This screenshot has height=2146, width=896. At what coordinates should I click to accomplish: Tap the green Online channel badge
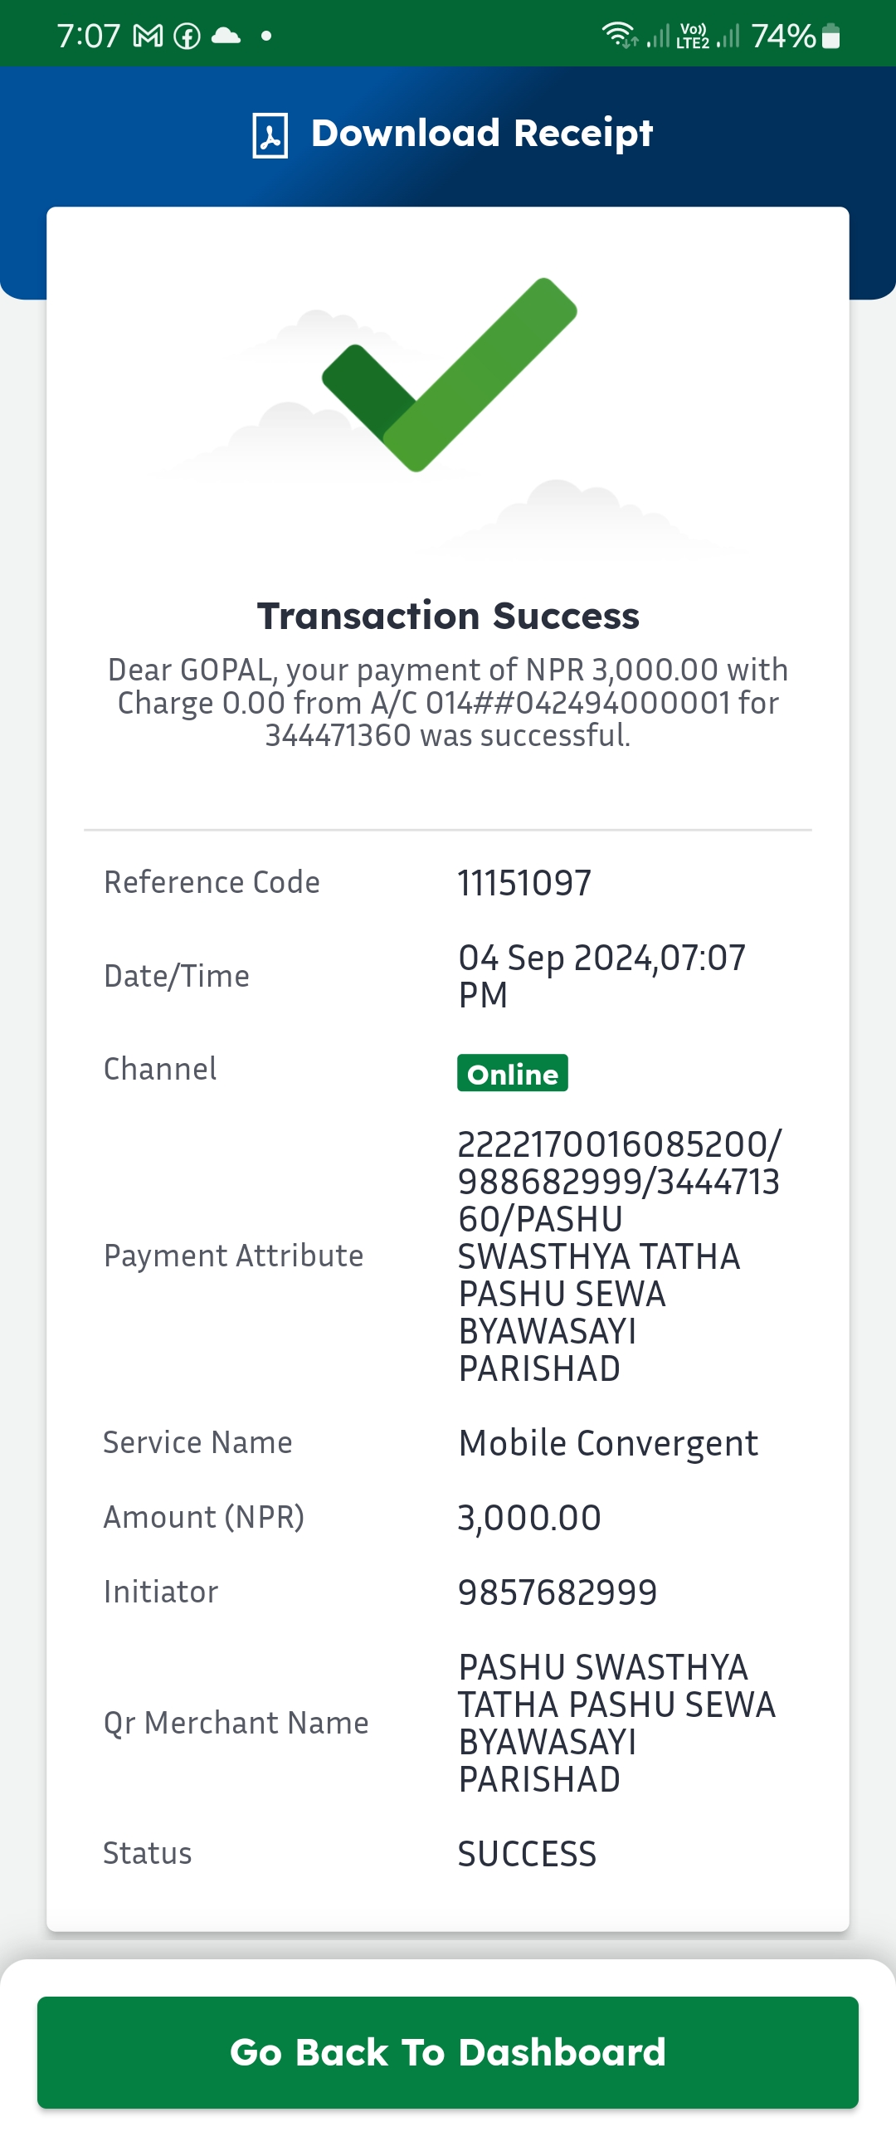pyautogui.click(x=512, y=1073)
